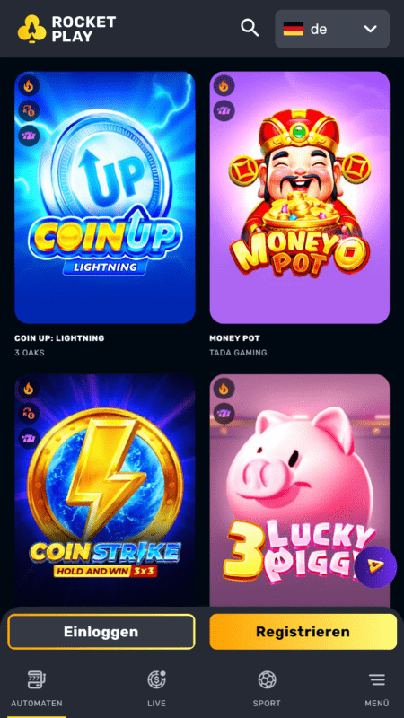Viewport: 404px width, 718px height.
Task: Click the Registrieren button
Action: 303,632
